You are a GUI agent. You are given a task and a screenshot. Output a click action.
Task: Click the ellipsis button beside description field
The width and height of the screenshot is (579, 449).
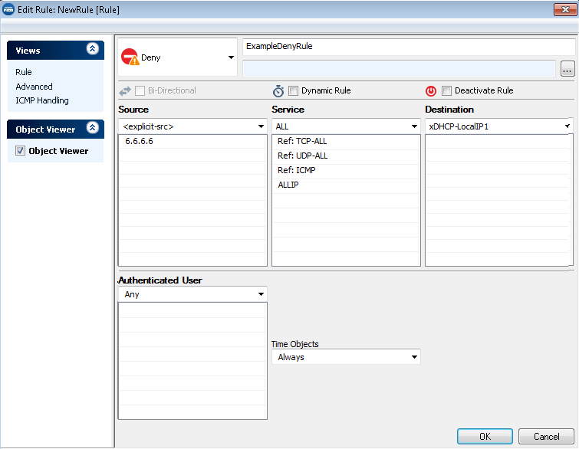(567, 69)
